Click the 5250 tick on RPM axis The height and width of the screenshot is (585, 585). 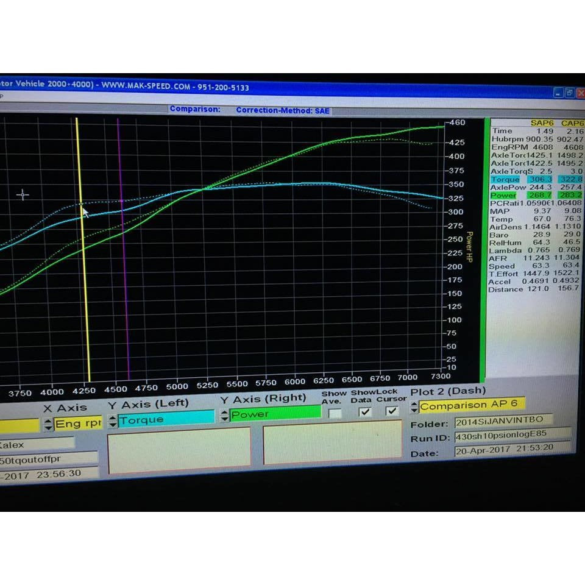tap(207, 385)
